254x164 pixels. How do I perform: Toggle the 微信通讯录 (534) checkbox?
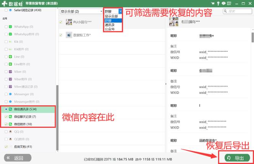pos(6,109)
